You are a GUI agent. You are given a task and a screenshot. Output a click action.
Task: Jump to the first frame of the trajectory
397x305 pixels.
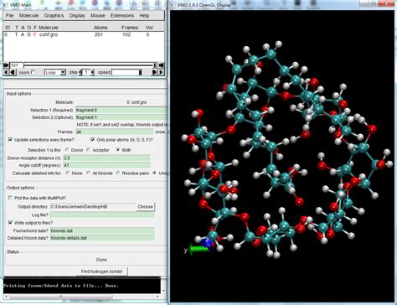click(6, 65)
